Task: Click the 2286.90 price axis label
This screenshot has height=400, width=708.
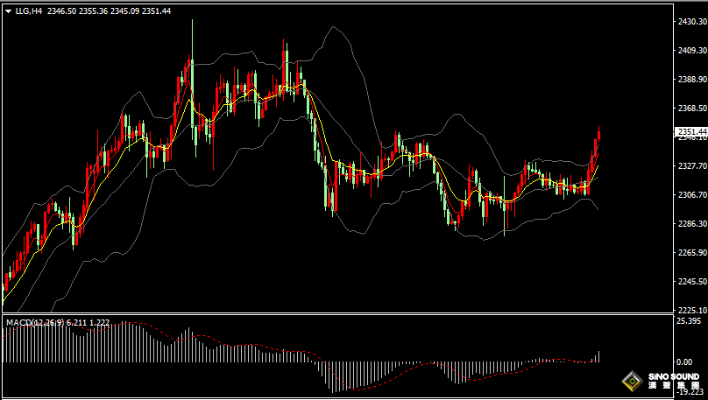Action: click(691, 223)
